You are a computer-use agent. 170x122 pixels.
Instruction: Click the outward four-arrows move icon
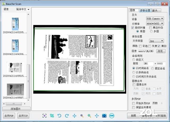(x=97, y=116)
